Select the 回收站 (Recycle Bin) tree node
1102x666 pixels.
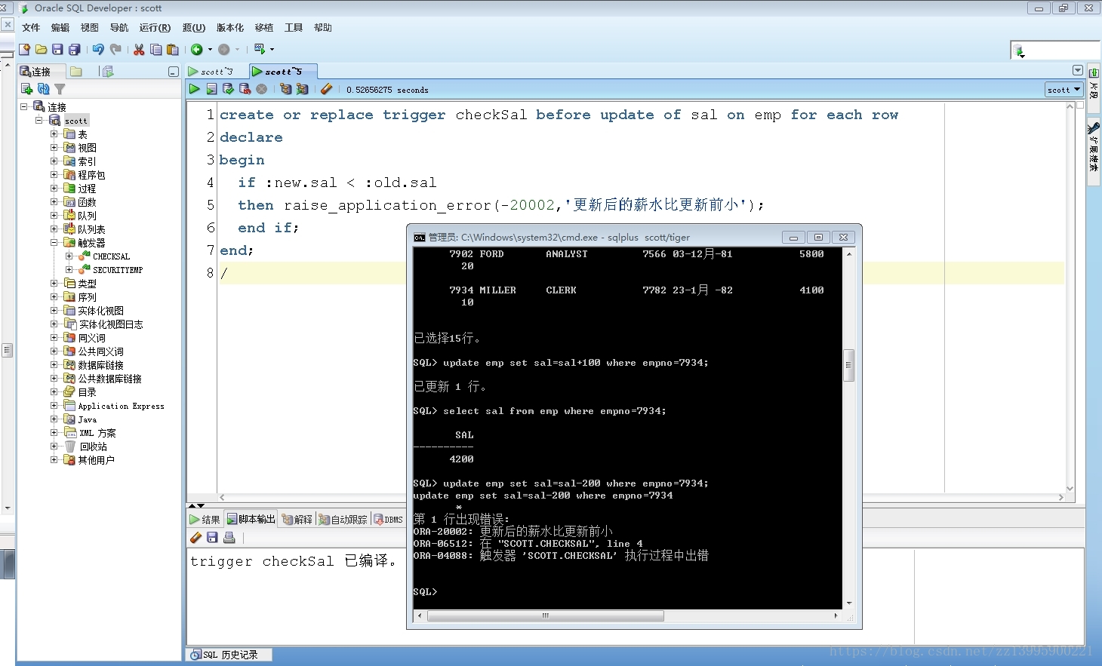pyautogui.click(x=94, y=447)
